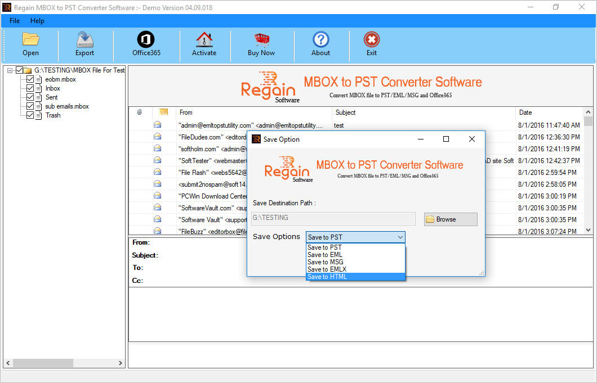Click the envelope icon of softholm.com row
The height and width of the screenshot is (383, 597).
157,148
